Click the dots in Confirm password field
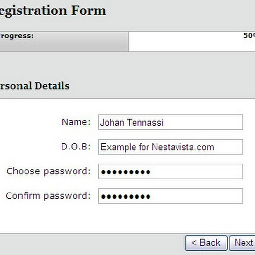This screenshot has width=255, height=255. point(126,197)
